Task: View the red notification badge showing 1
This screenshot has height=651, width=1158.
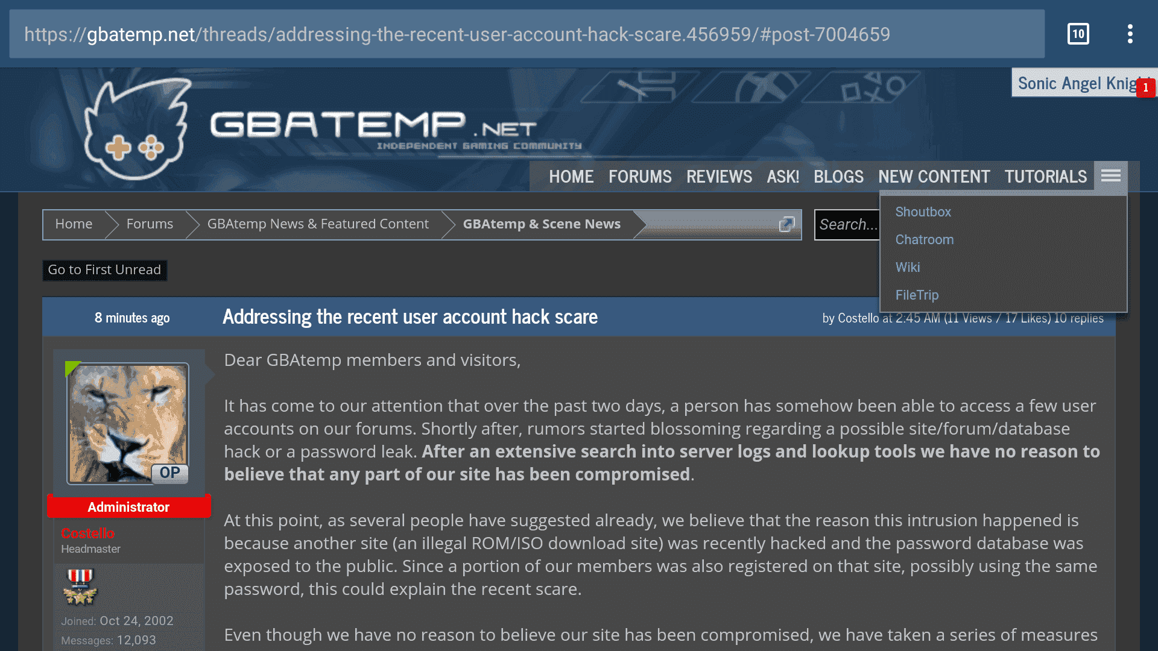Action: (x=1145, y=87)
